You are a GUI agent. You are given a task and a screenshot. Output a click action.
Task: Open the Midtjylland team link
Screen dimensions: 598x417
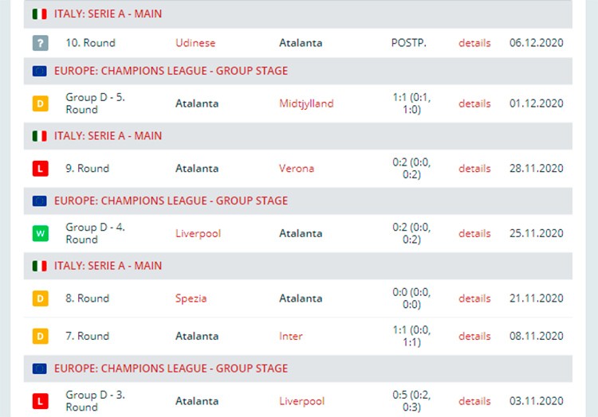click(306, 103)
